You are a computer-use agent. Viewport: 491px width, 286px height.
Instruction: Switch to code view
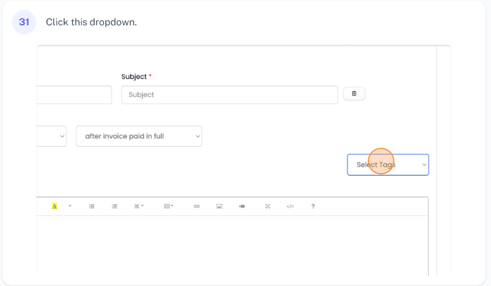pyautogui.click(x=290, y=206)
